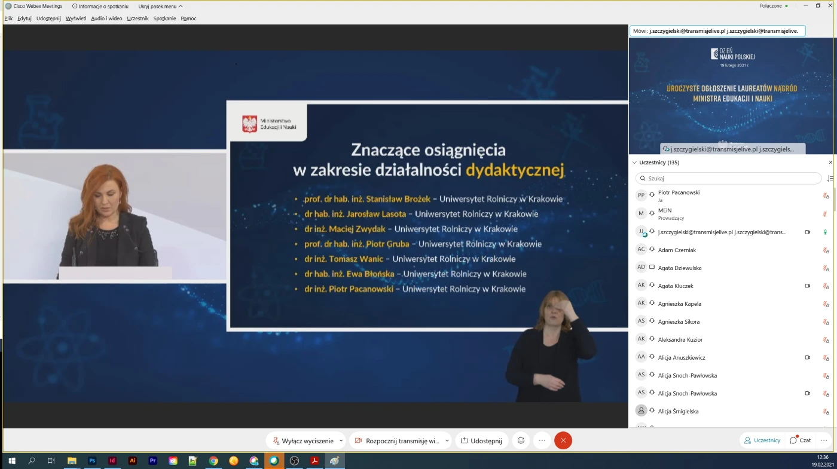Unmute with the Wyłącz wyciszenie button
This screenshot has width=837, height=469.
click(303, 440)
